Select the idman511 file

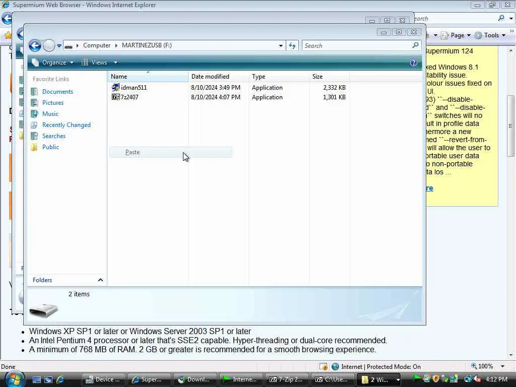coord(134,88)
